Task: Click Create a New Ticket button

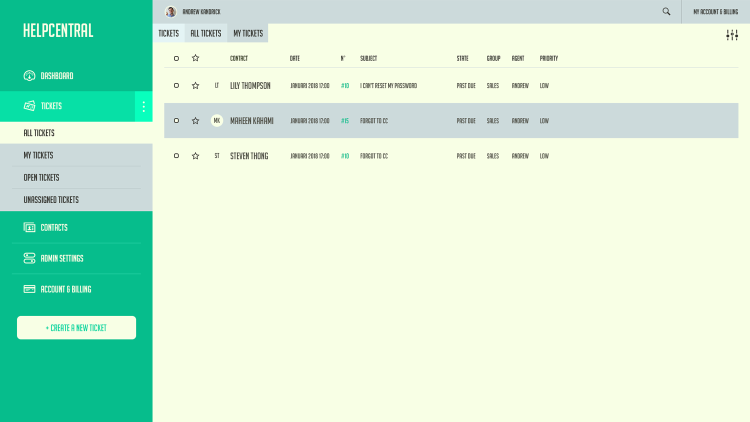Action: click(x=76, y=327)
